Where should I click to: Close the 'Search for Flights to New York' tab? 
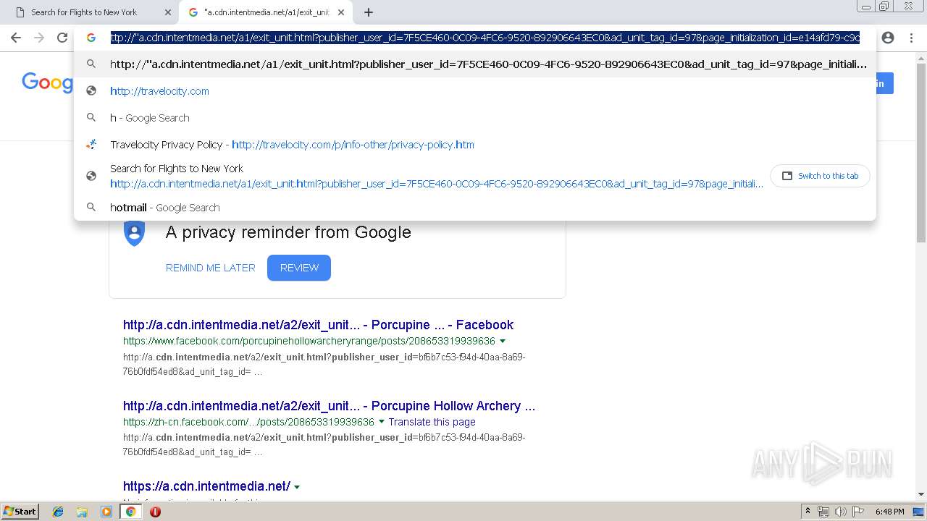[168, 12]
